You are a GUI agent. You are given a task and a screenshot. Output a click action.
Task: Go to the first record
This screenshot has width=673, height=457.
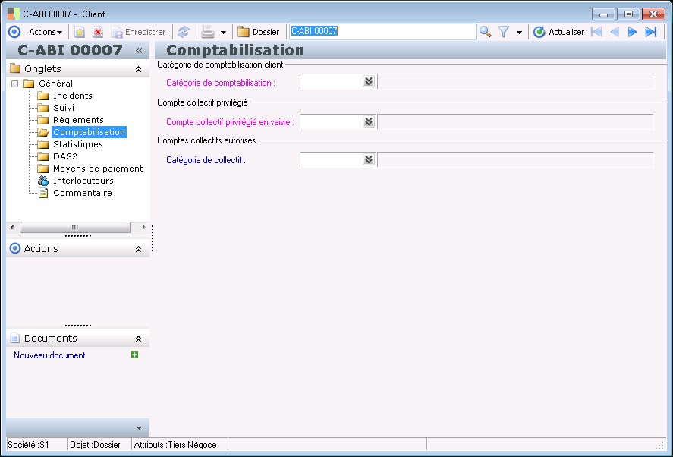coord(596,32)
